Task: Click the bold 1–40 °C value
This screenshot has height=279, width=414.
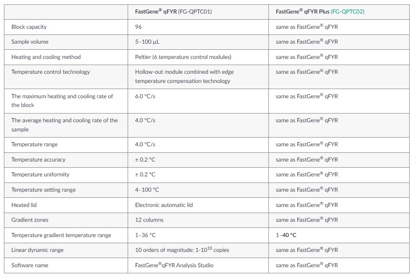Action: click(286, 235)
